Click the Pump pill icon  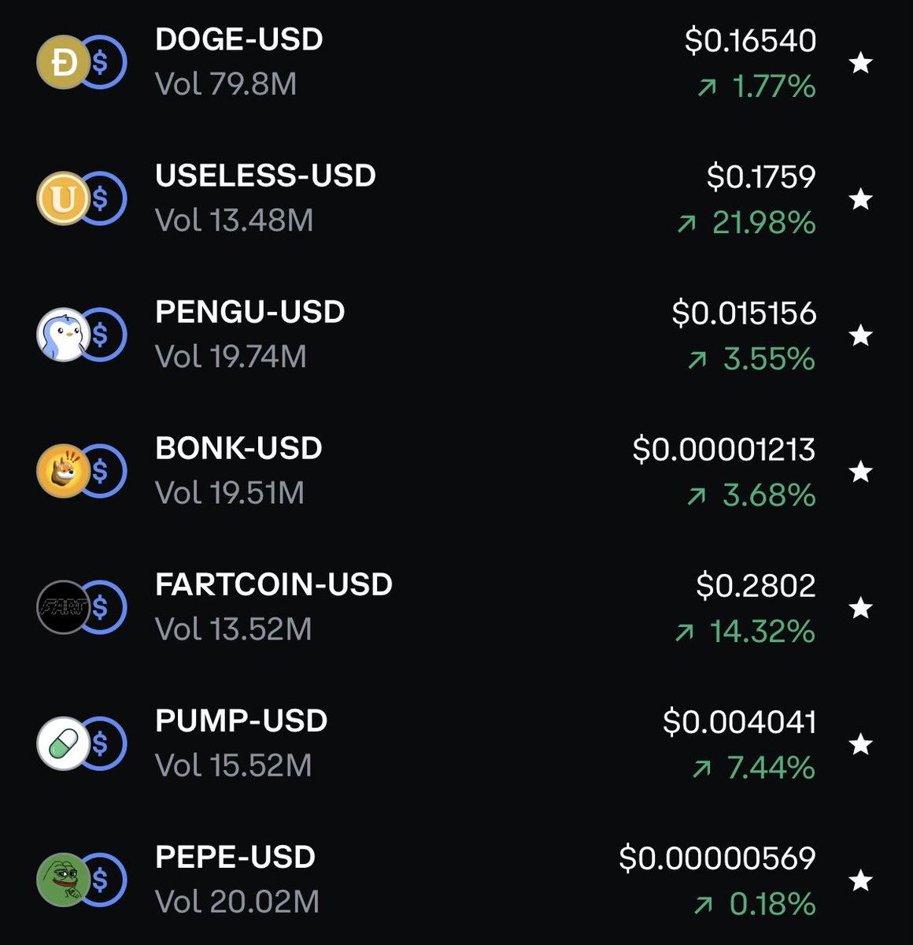[x=63, y=743]
